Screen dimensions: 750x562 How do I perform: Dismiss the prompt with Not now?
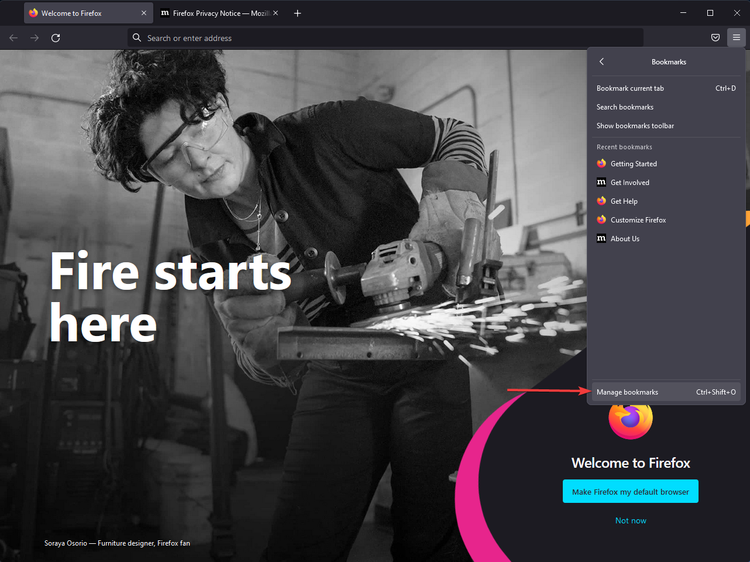[x=630, y=520]
